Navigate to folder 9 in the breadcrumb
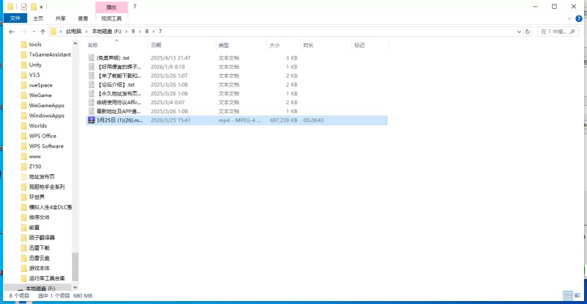587x304 pixels. tap(133, 32)
